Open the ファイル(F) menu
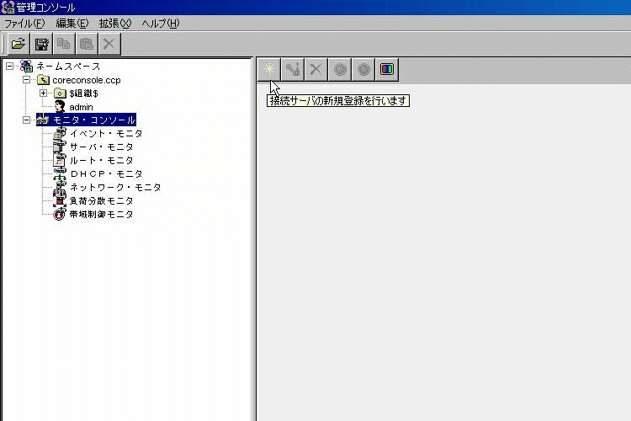This screenshot has width=631, height=421. 24,24
